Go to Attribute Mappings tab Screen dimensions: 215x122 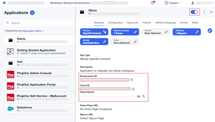coord(166,23)
